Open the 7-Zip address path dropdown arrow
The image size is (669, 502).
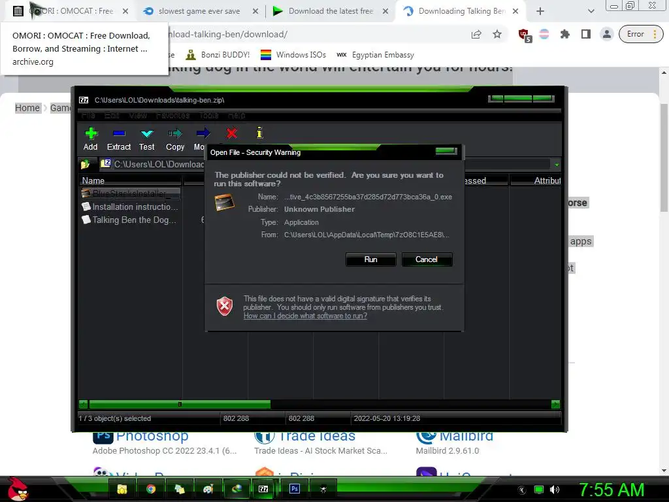[557, 164]
